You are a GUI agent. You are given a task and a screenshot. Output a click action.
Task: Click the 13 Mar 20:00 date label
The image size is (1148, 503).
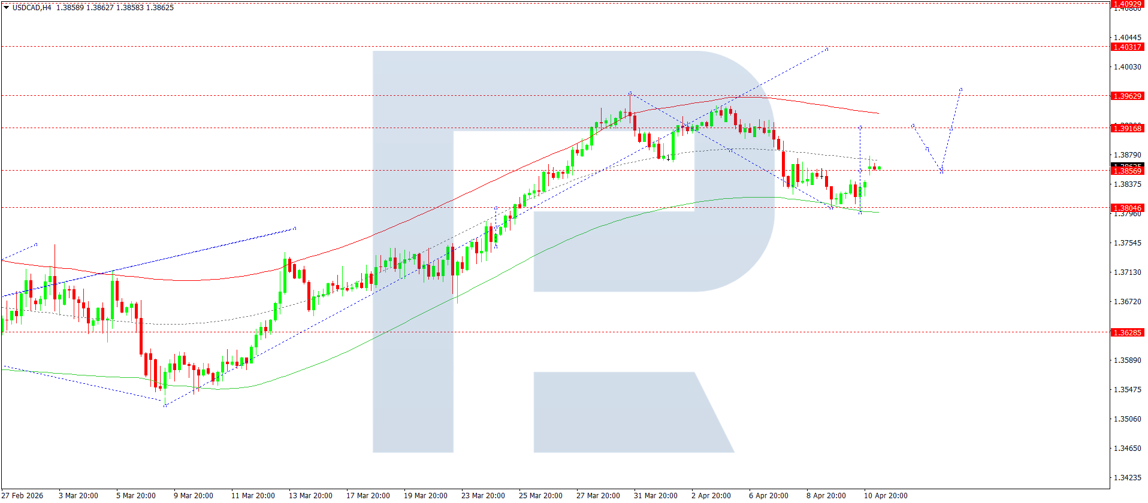click(x=310, y=495)
